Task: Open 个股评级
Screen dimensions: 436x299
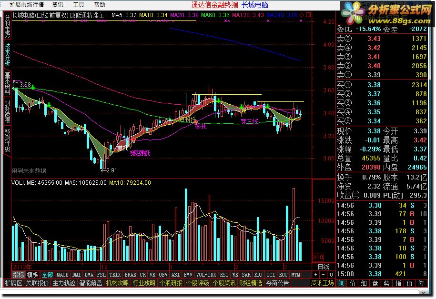Action: [197, 283]
